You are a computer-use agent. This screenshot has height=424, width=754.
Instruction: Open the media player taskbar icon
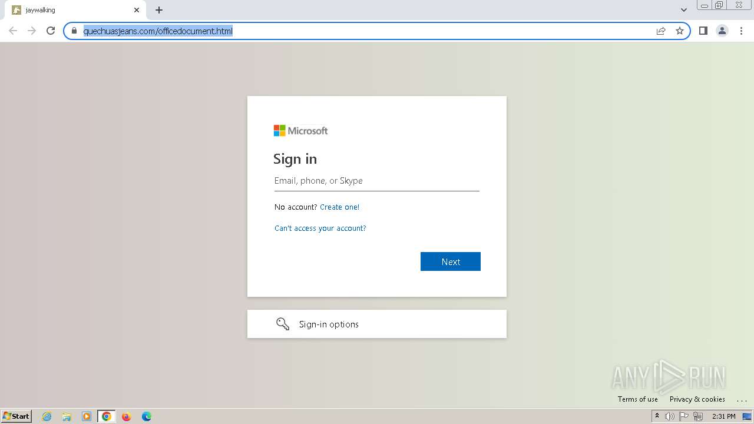pyautogui.click(x=87, y=416)
